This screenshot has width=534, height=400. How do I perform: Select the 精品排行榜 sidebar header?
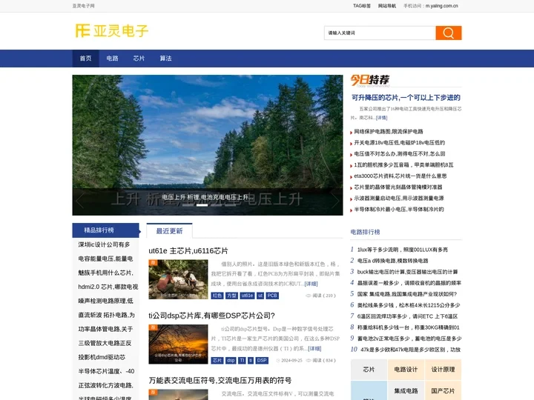pyautogui.click(x=105, y=230)
